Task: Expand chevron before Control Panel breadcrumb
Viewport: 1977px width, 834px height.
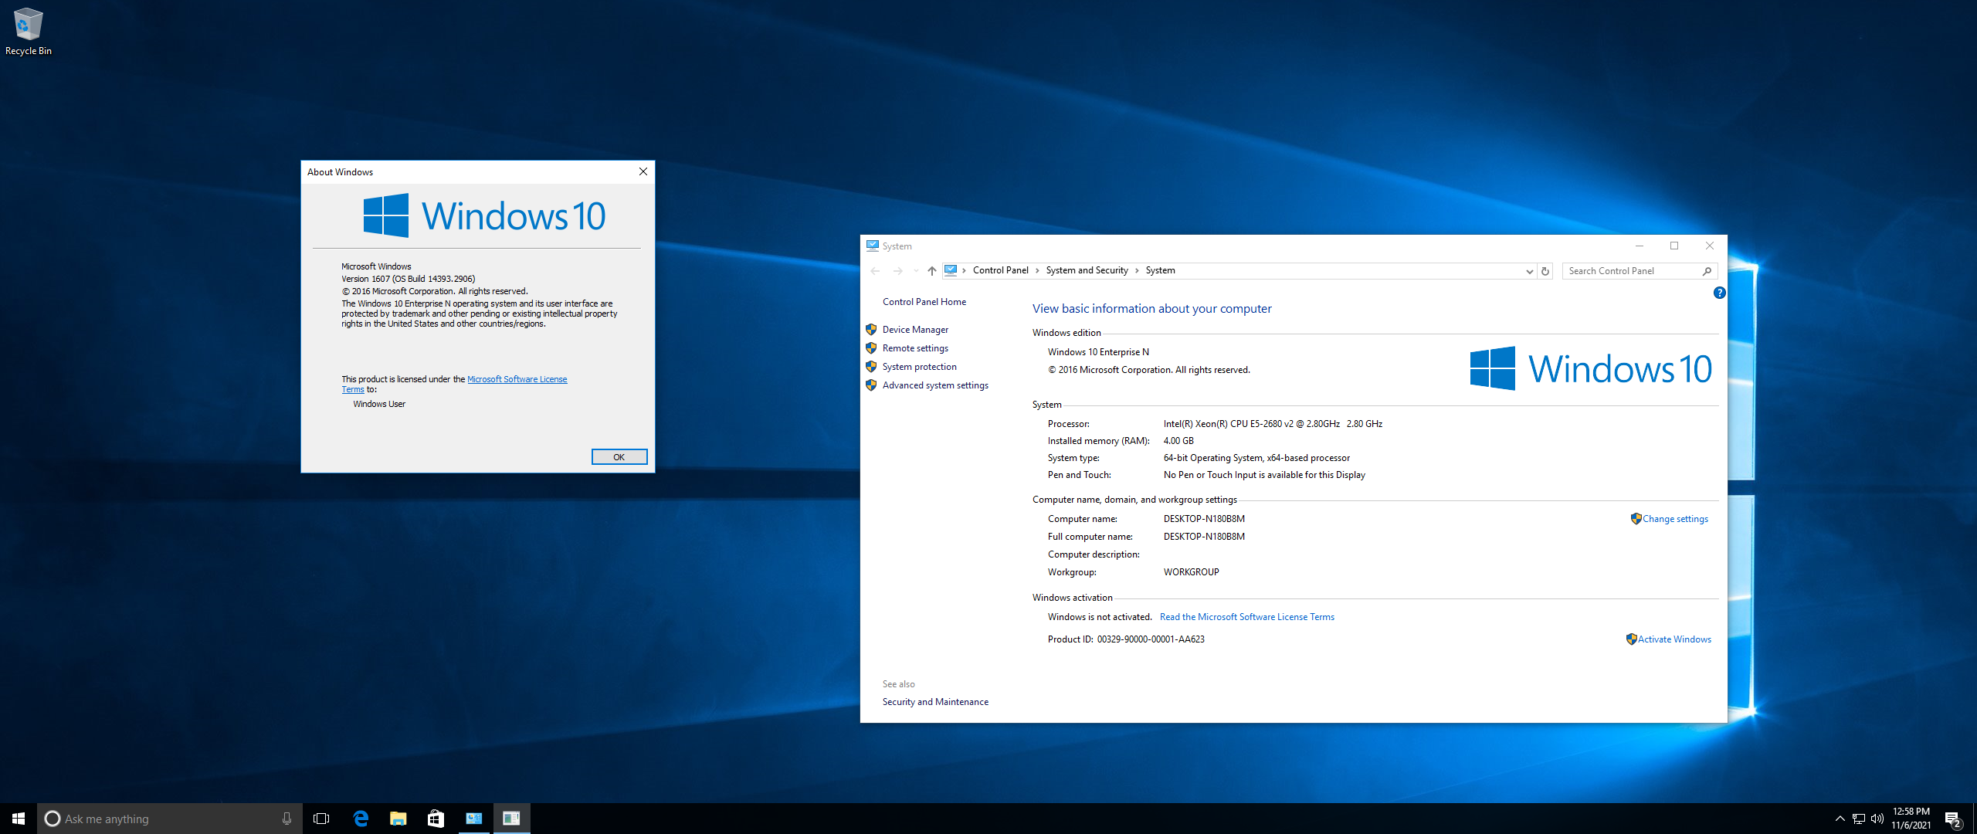Action: pos(965,270)
